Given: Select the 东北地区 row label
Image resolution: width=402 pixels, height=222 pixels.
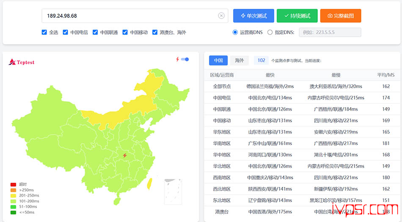Looking at the screenshot, I should 222,200.
